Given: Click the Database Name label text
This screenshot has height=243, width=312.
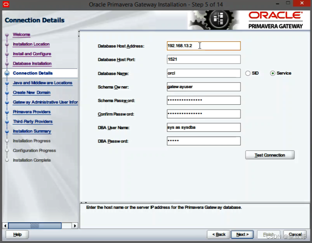Looking at the screenshot, I should [113, 73].
